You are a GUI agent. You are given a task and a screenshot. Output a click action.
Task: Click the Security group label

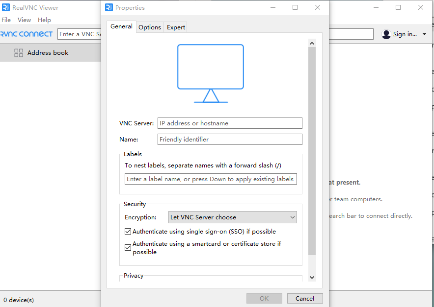[135, 204]
